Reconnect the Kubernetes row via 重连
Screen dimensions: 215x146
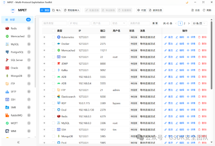169,37
